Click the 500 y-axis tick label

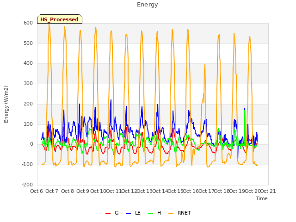28,43
